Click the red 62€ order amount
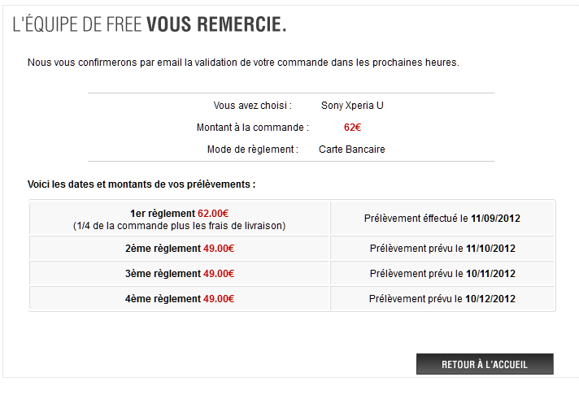 (x=352, y=128)
